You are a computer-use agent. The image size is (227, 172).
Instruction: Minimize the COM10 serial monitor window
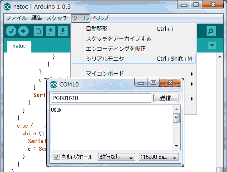141,83
